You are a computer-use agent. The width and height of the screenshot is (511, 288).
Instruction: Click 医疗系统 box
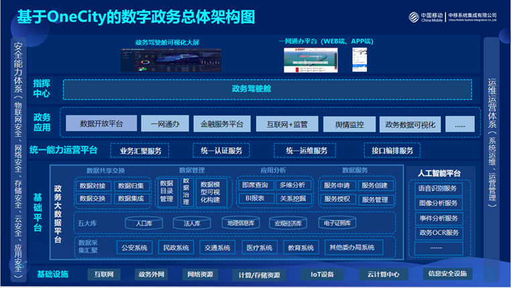(x=260, y=248)
